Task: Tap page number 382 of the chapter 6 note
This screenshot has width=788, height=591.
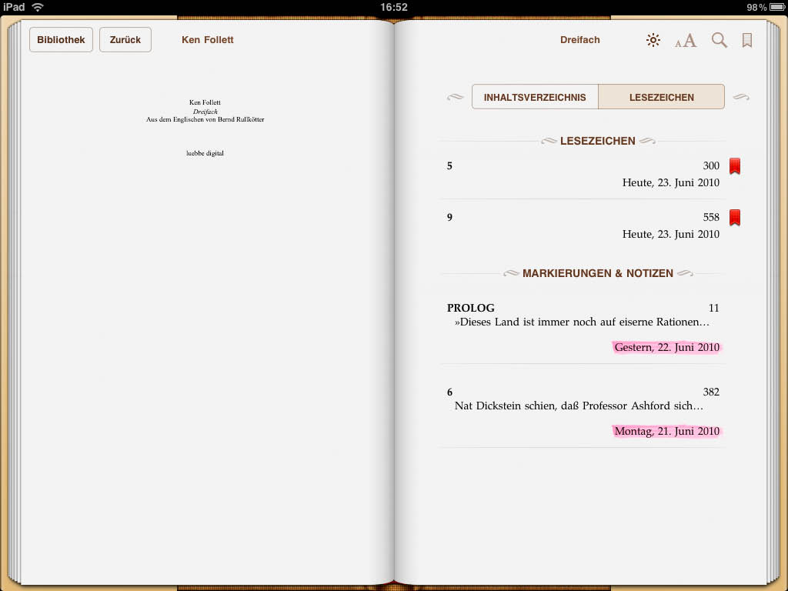Action: pyautogui.click(x=711, y=392)
